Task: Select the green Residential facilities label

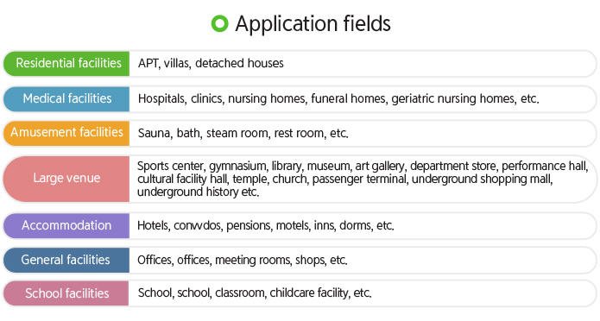Action: 66,63
